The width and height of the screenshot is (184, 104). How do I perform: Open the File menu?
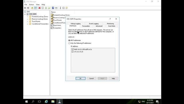point(26,5)
